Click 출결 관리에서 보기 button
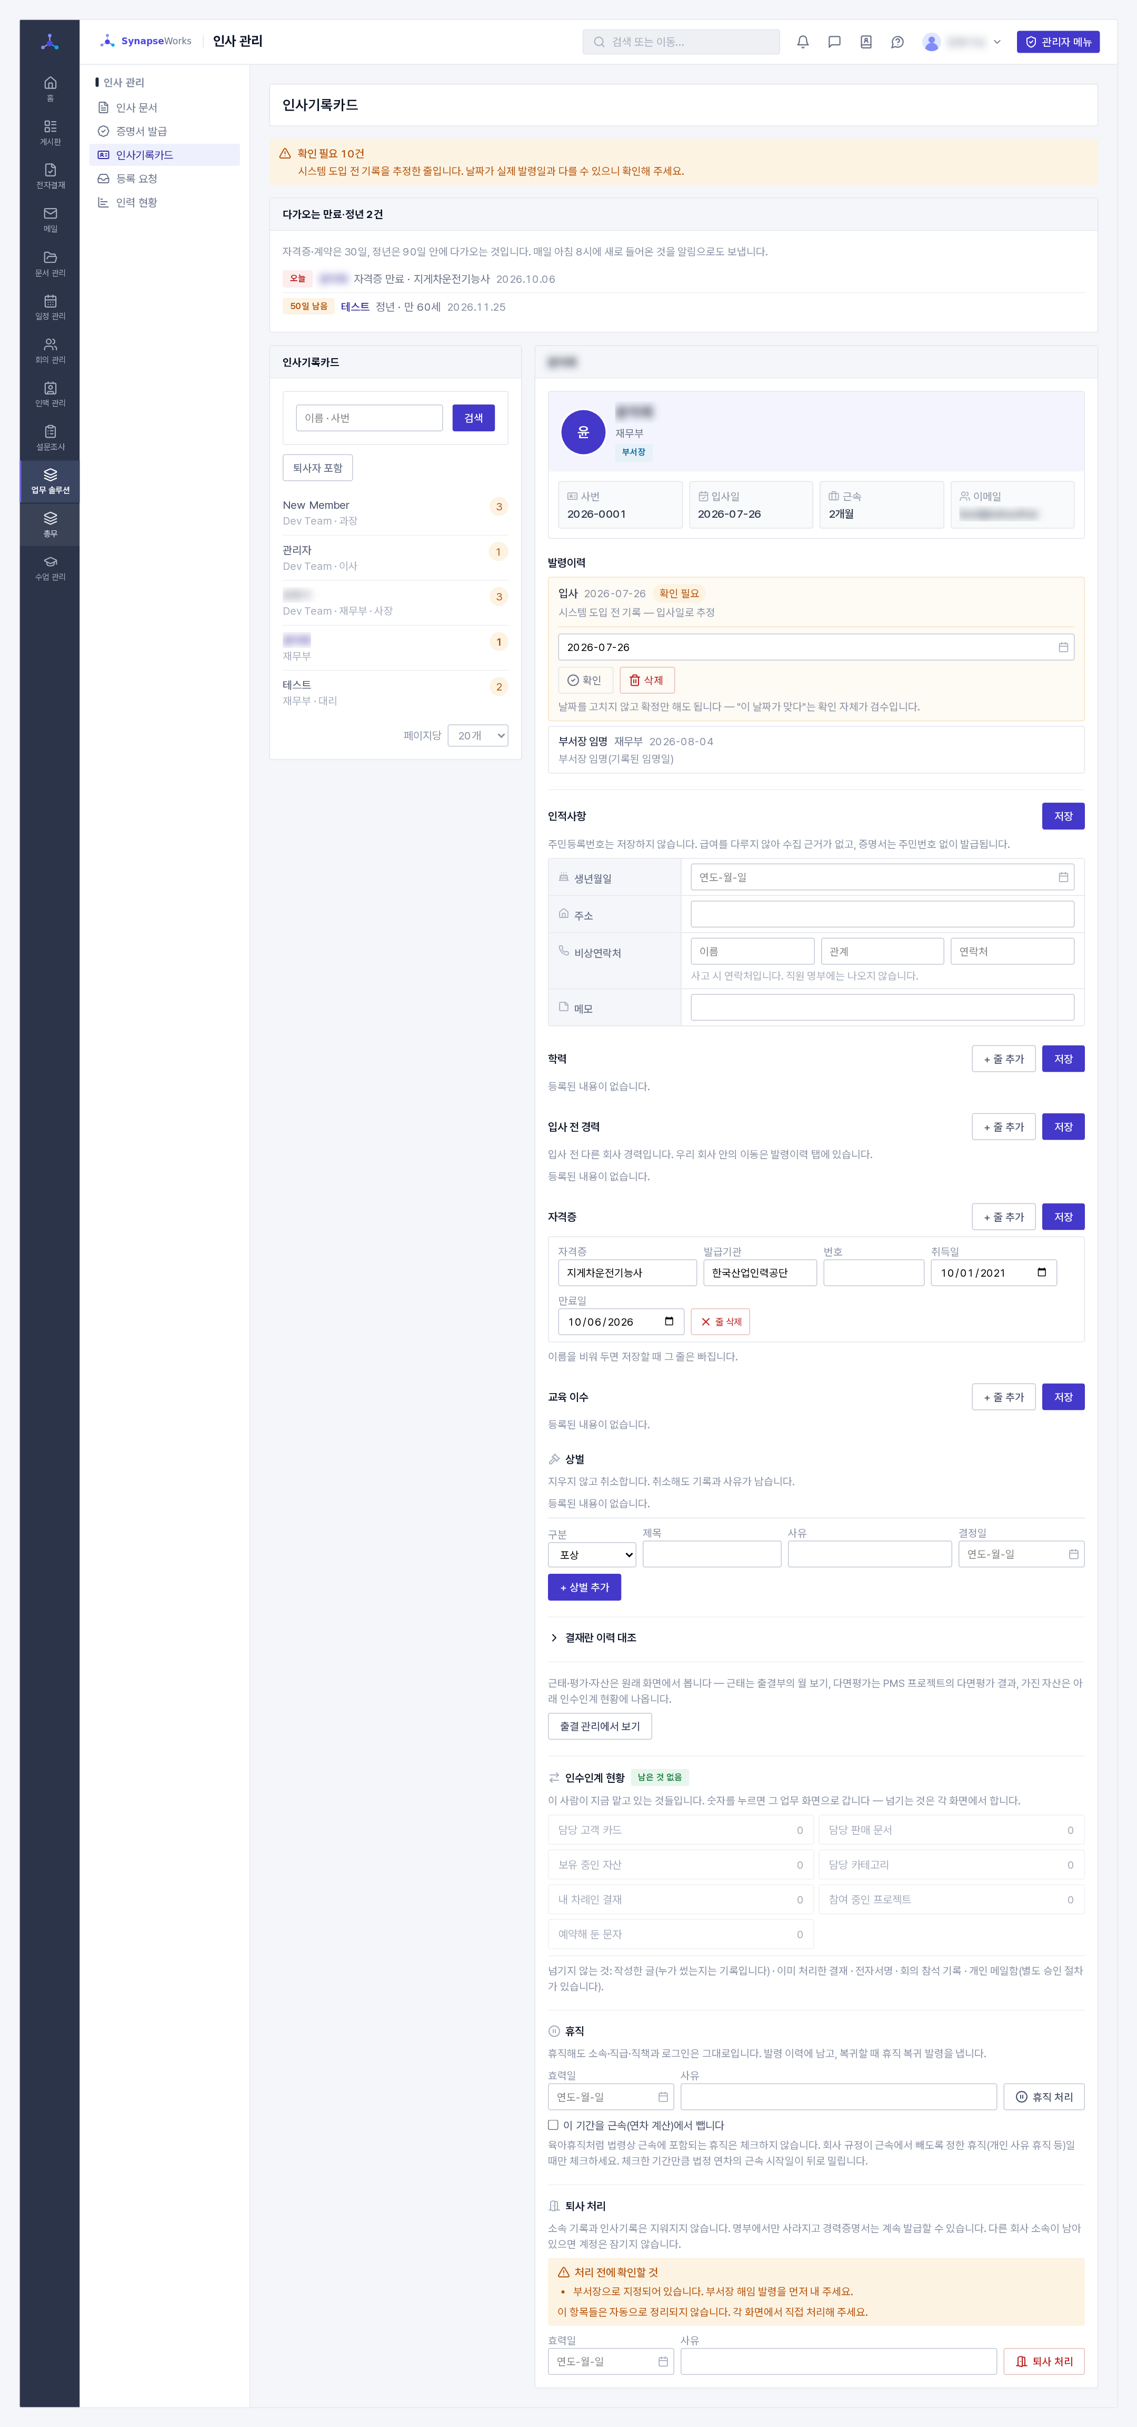This screenshot has height=2427, width=1137. [600, 1725]
